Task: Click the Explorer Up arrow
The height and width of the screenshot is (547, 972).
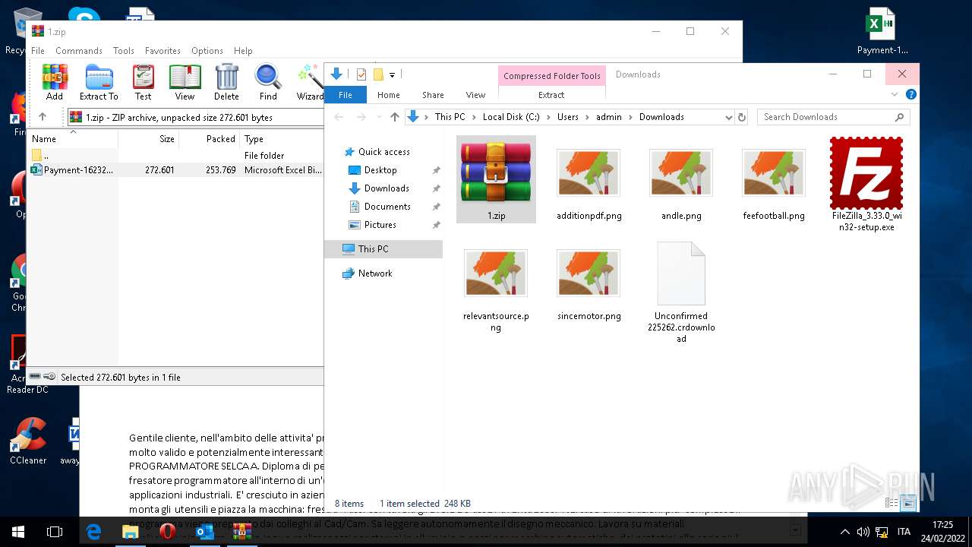Action: click(394, 117)
